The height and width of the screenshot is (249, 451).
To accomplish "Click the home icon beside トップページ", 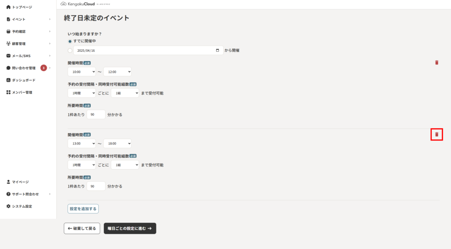I will (x=8, y=7).
